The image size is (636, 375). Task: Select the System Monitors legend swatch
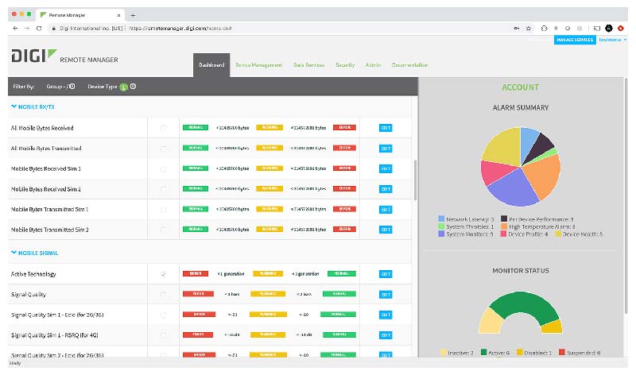point(441,234)
